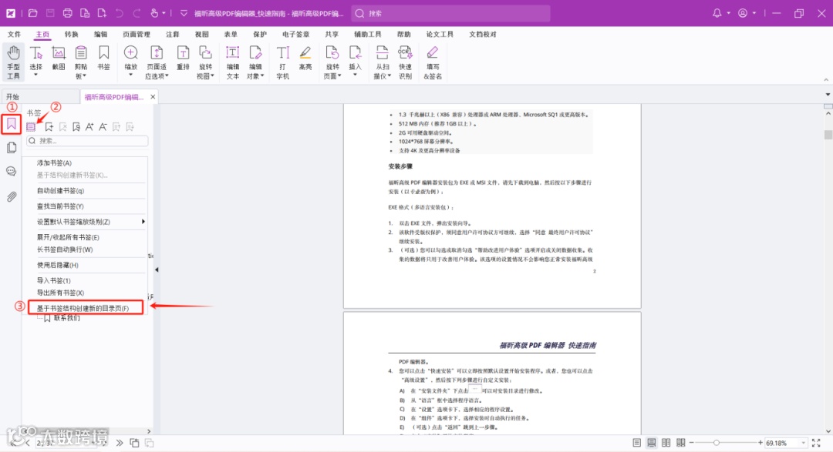The image size is (833, 452).
Task: Select the Hand tool (手型工具)
Action: coord(13,62)
